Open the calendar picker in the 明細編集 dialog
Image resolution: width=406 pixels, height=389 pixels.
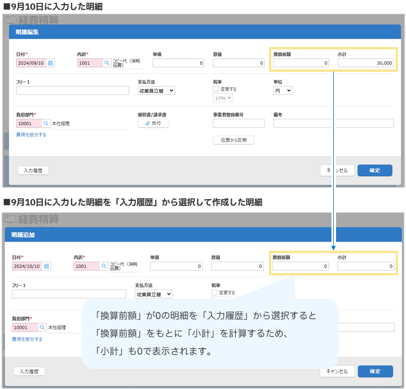tap(50, 63)
